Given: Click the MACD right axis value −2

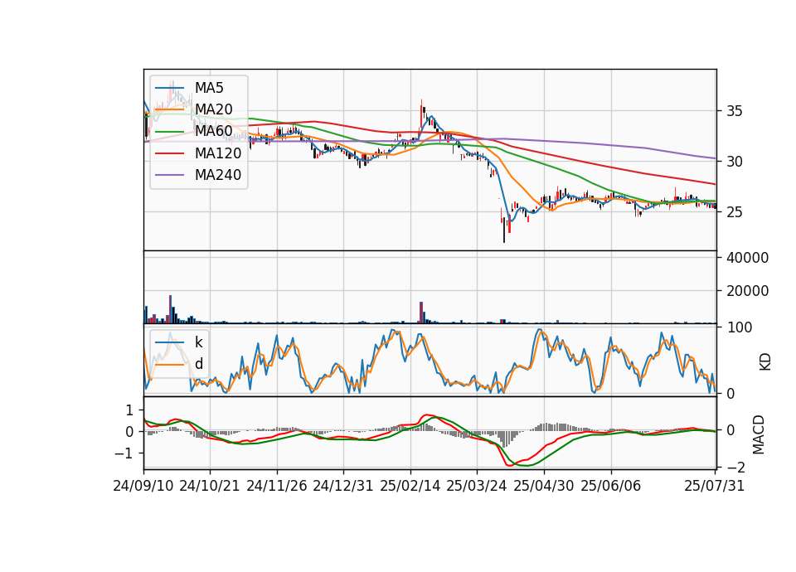Looking at the screenshot, I should click(x=735, y=467).
